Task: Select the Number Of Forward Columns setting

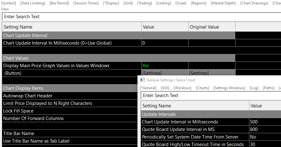Action: point(70,118)
